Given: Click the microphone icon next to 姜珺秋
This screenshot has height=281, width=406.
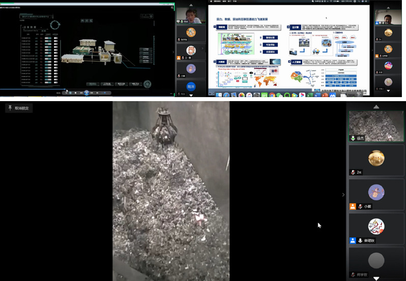Looking at the screenshot, I should coord(360,240).
